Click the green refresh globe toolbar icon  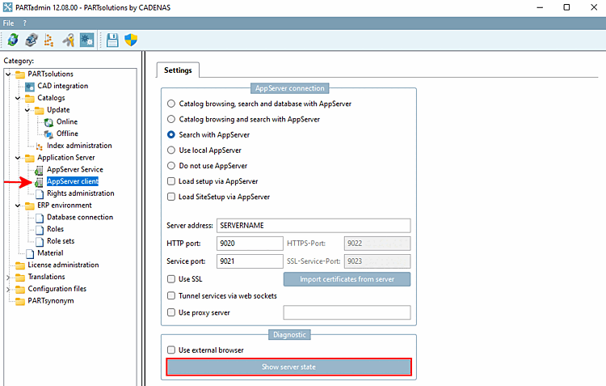tap(13, 40)
